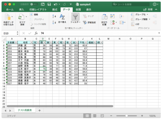Click the Undo icon
Image resolution: width=161 pixels, height=119 pixels.
[x=55, y=4]
